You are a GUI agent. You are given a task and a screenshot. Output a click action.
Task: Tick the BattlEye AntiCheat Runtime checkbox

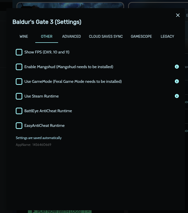click(19, 111)
